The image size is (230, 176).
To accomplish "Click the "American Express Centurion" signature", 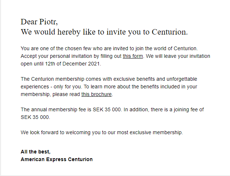I will [56, 159].
